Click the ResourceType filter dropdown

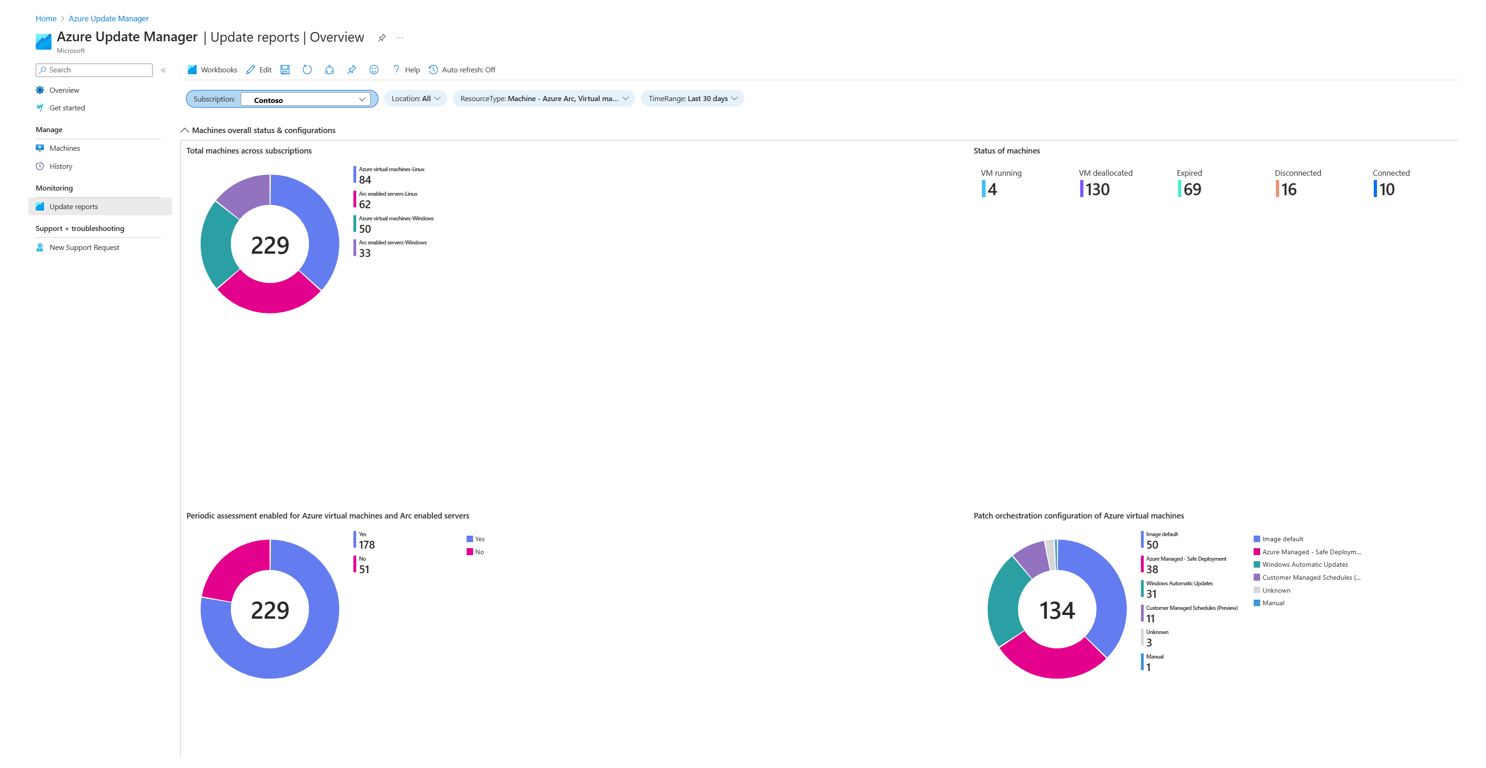coord(543,98)
